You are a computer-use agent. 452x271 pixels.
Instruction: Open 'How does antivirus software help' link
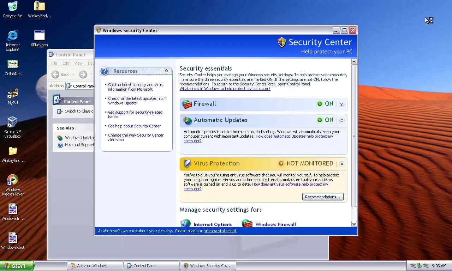pyautogui.click(x=290, y=184)
